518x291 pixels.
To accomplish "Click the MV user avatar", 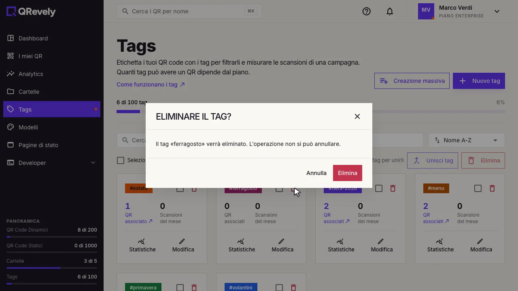I will click(x=426, y=11).
